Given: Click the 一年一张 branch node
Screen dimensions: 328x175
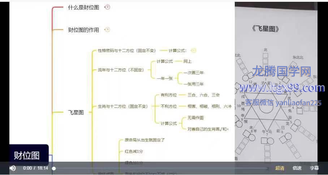Looking at the screenshot, I should [164, 78].
